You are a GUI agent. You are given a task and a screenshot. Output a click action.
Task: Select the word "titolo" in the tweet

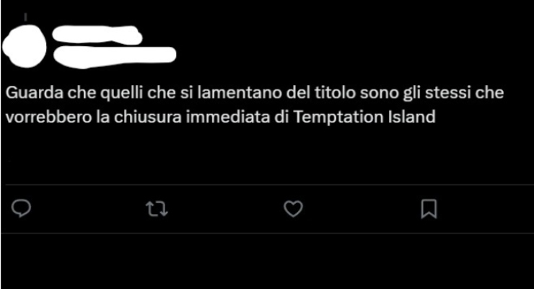click(x=335, y=92)
